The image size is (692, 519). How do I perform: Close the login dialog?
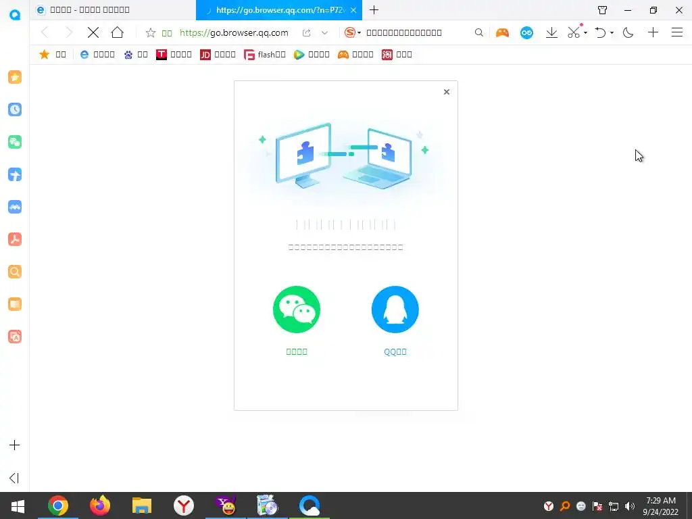pos(447,92)
